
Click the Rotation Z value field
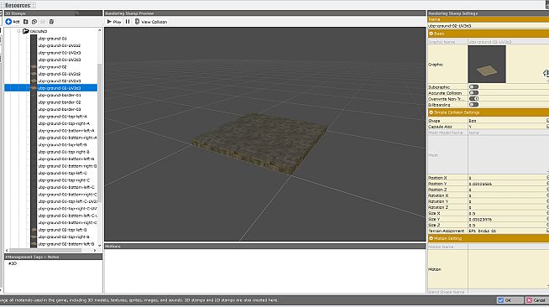(508, 207)
